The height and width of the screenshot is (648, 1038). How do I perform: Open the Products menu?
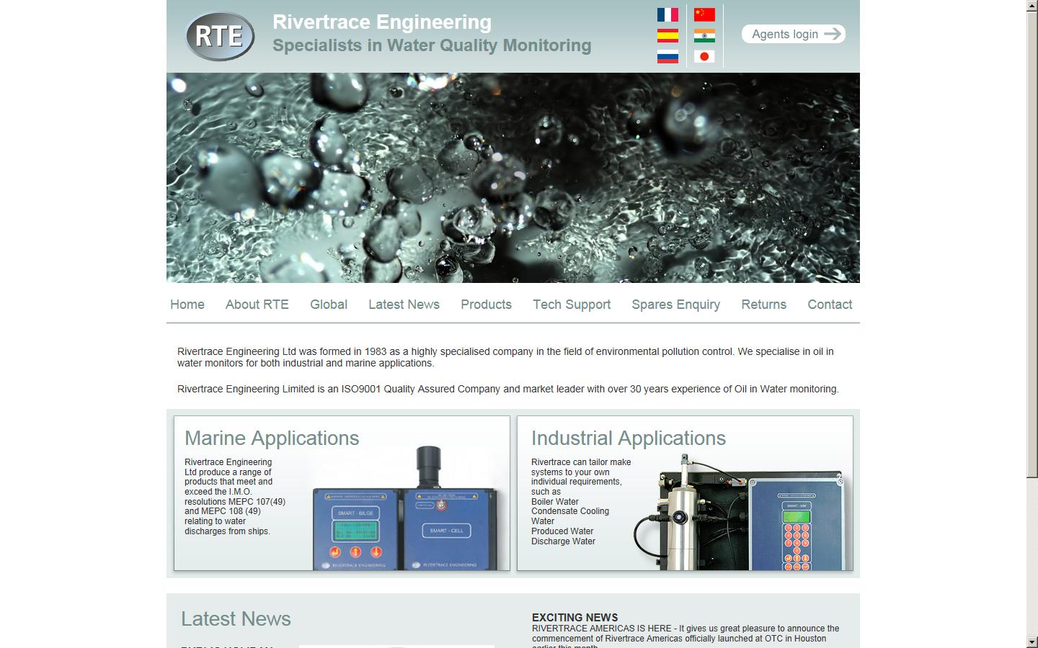486,305
